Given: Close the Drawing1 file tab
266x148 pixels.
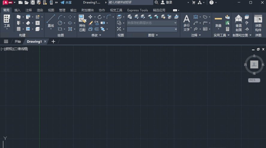Looking at the screenshot, I should (45, 42).
